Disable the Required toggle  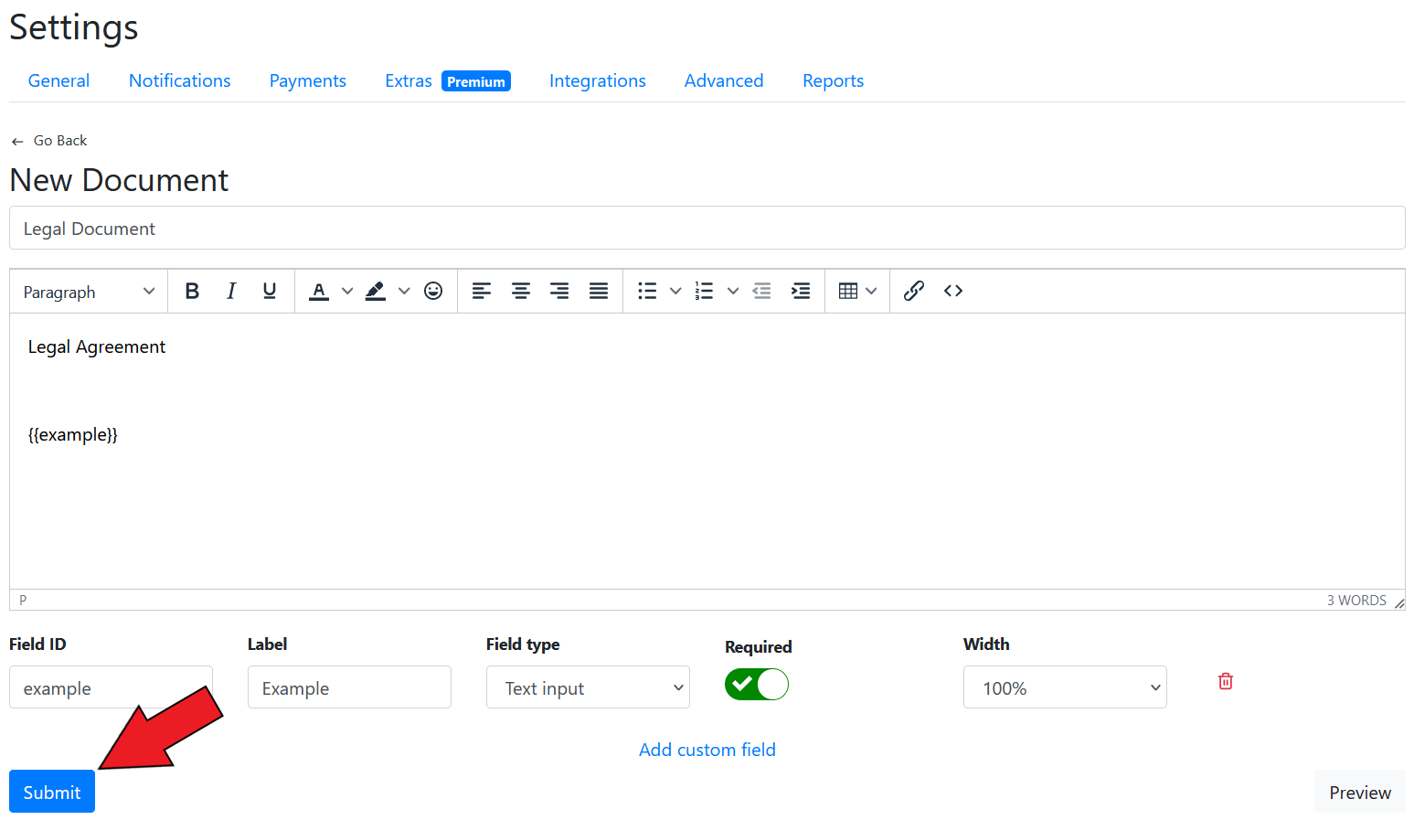click(757, 685)
